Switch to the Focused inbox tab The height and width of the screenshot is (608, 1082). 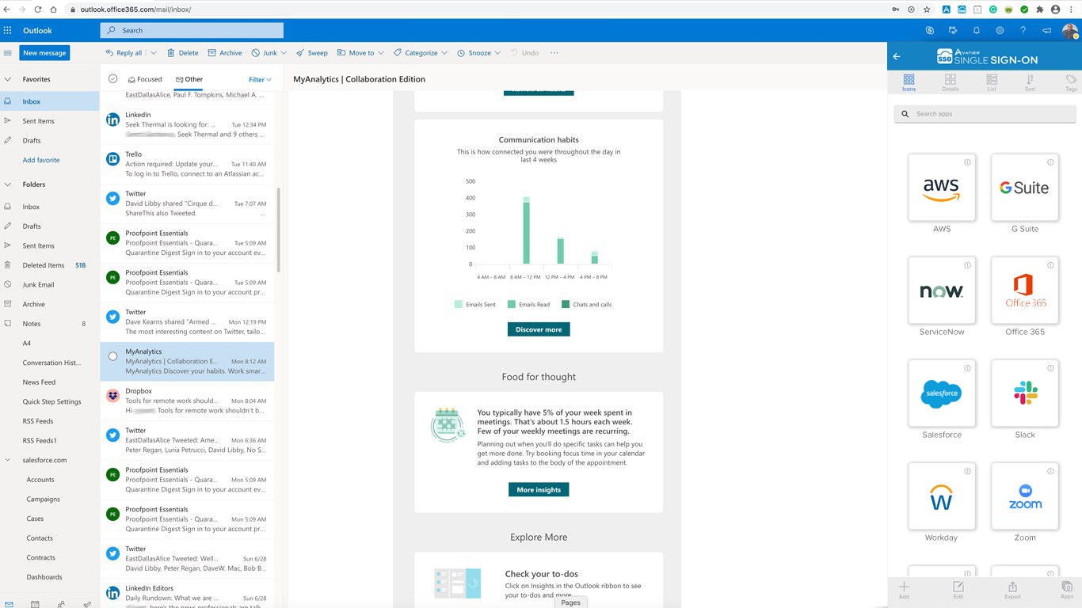145,79
